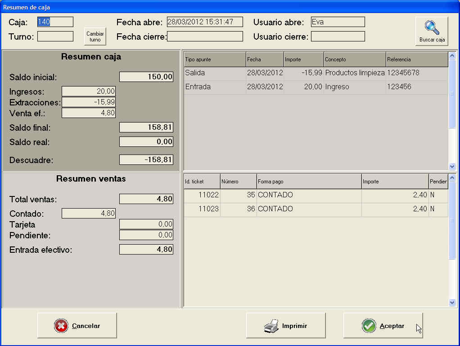
Task: Click the Saldo real value field
Action: click(146, 142)
